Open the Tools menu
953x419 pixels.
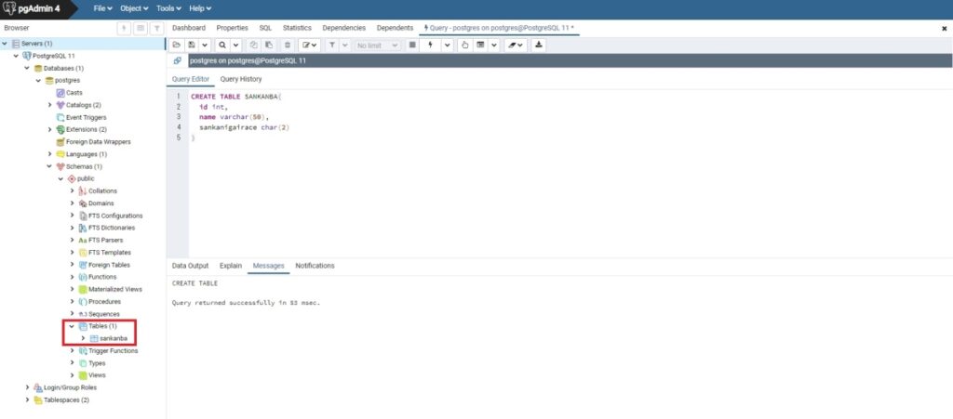pos(168,8)
